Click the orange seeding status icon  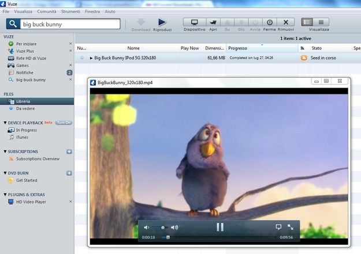click(x=304, y=58)
